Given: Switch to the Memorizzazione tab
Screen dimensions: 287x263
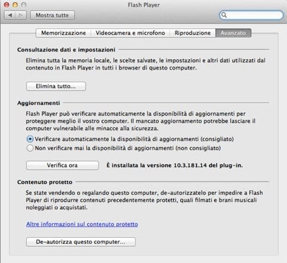Looking at the screenshot, I should point(63,33).
